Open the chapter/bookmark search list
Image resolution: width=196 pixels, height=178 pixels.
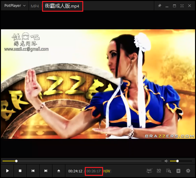coord(168,171)
